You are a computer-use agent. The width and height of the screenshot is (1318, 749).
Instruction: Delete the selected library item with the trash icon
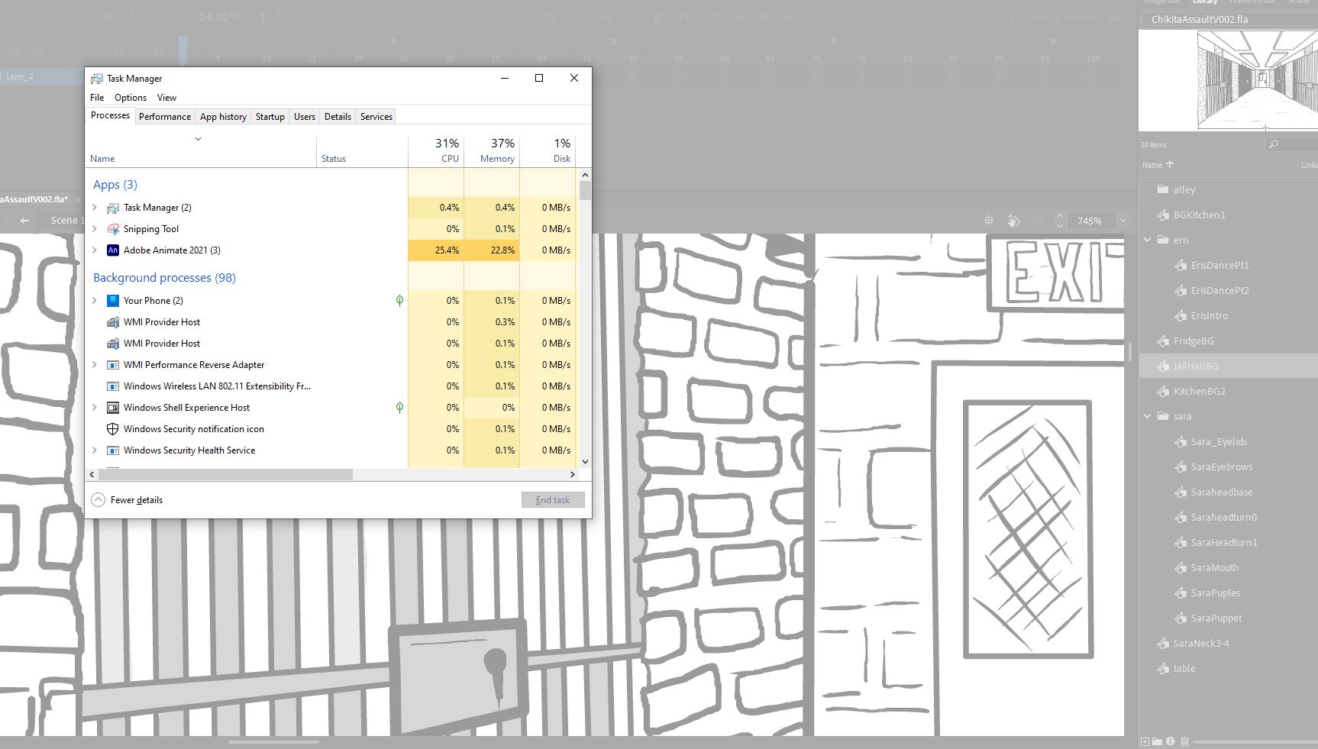tap(1184, 741)
